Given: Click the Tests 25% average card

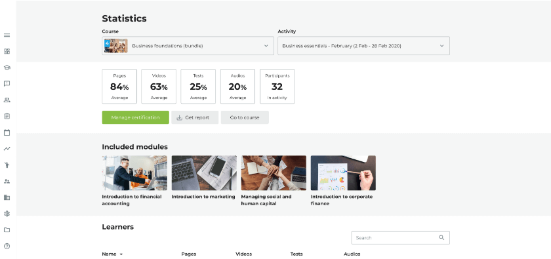Looking at the screenshot, I should point(198,87).
